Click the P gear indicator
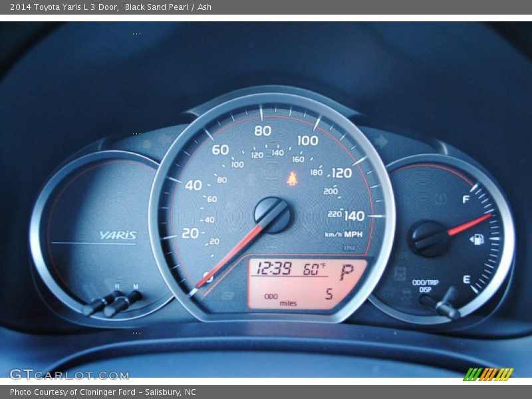The width and height of the screenshot is (532, 399). coord(346,272)
